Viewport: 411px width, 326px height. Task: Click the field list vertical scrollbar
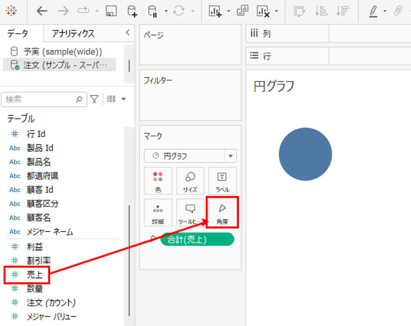click(x=129, y=261)
